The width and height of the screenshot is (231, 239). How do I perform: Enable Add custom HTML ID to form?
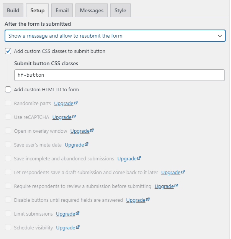(8, 89)
